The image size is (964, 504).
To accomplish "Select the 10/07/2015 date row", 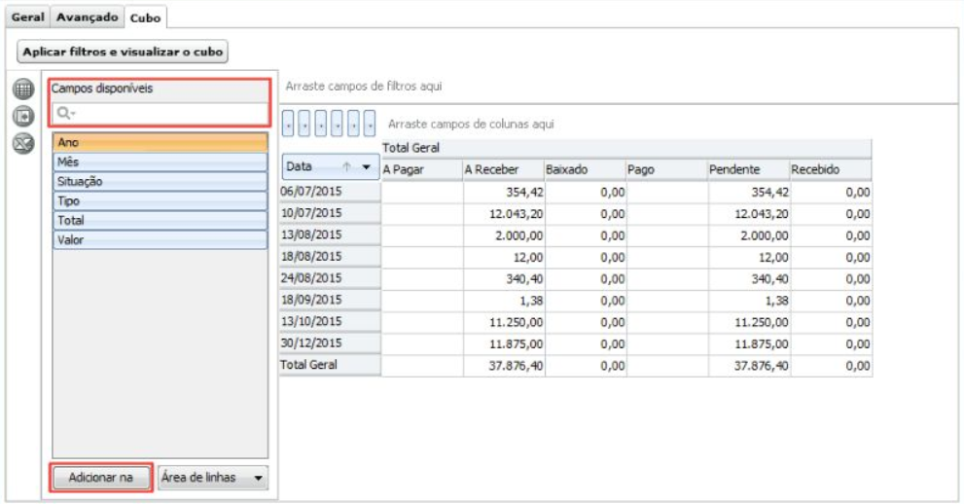I will [x=330, y=213].
